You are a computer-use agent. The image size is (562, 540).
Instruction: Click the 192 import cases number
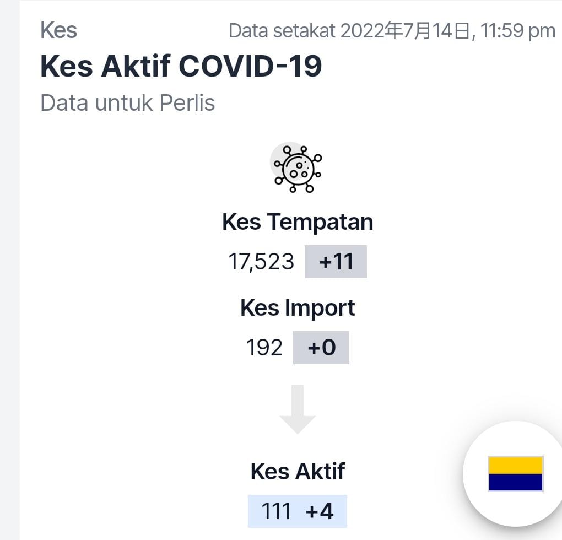click(264, 348)
